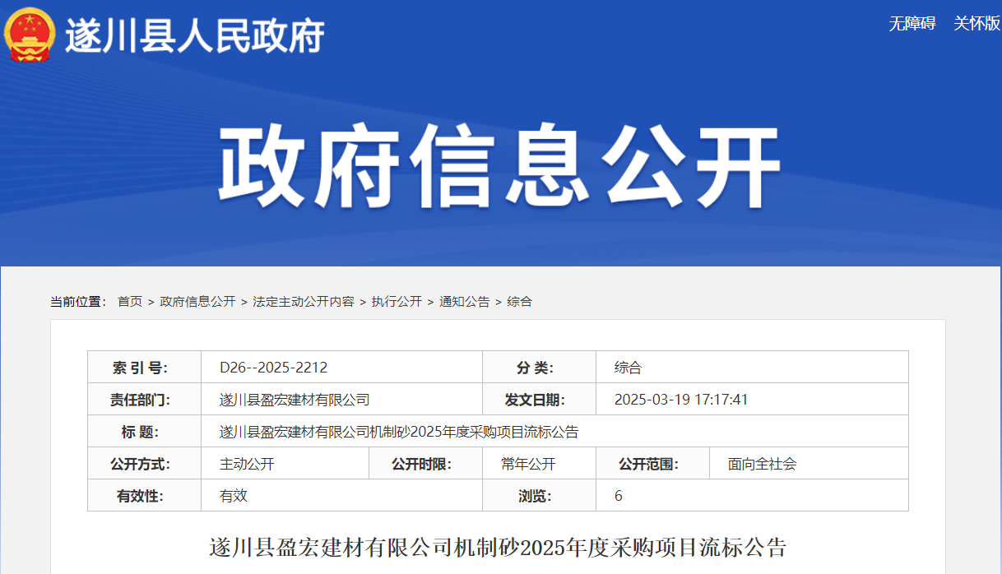Go to 首页 in the breadcrumb
1002x574 pixels.
coord(130,302)
